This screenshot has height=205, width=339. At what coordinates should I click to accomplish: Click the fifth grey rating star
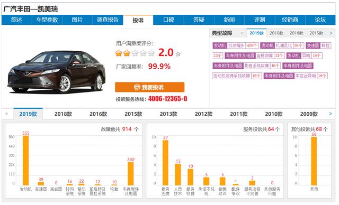[151, 53]
